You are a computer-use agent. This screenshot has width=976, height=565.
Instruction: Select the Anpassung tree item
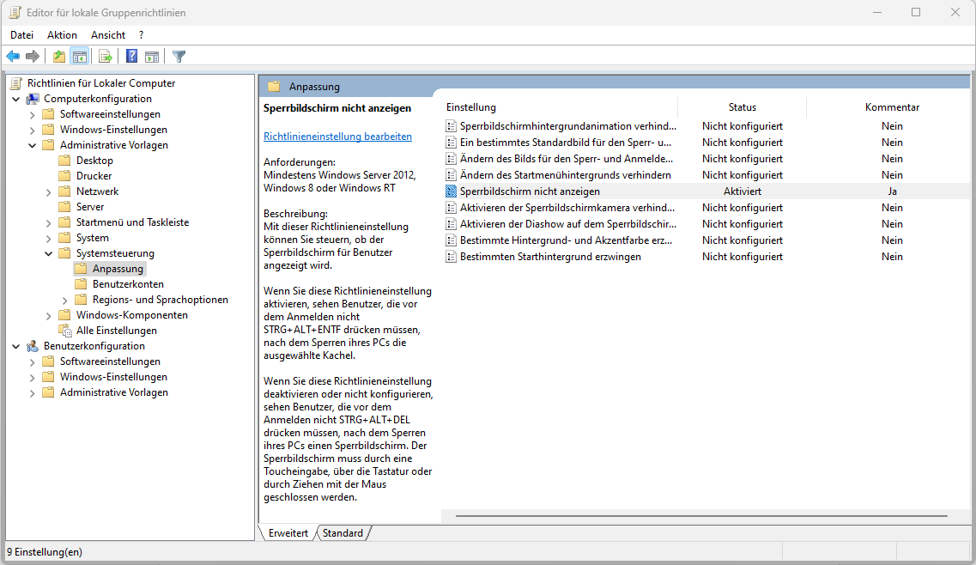pos(118,269)
